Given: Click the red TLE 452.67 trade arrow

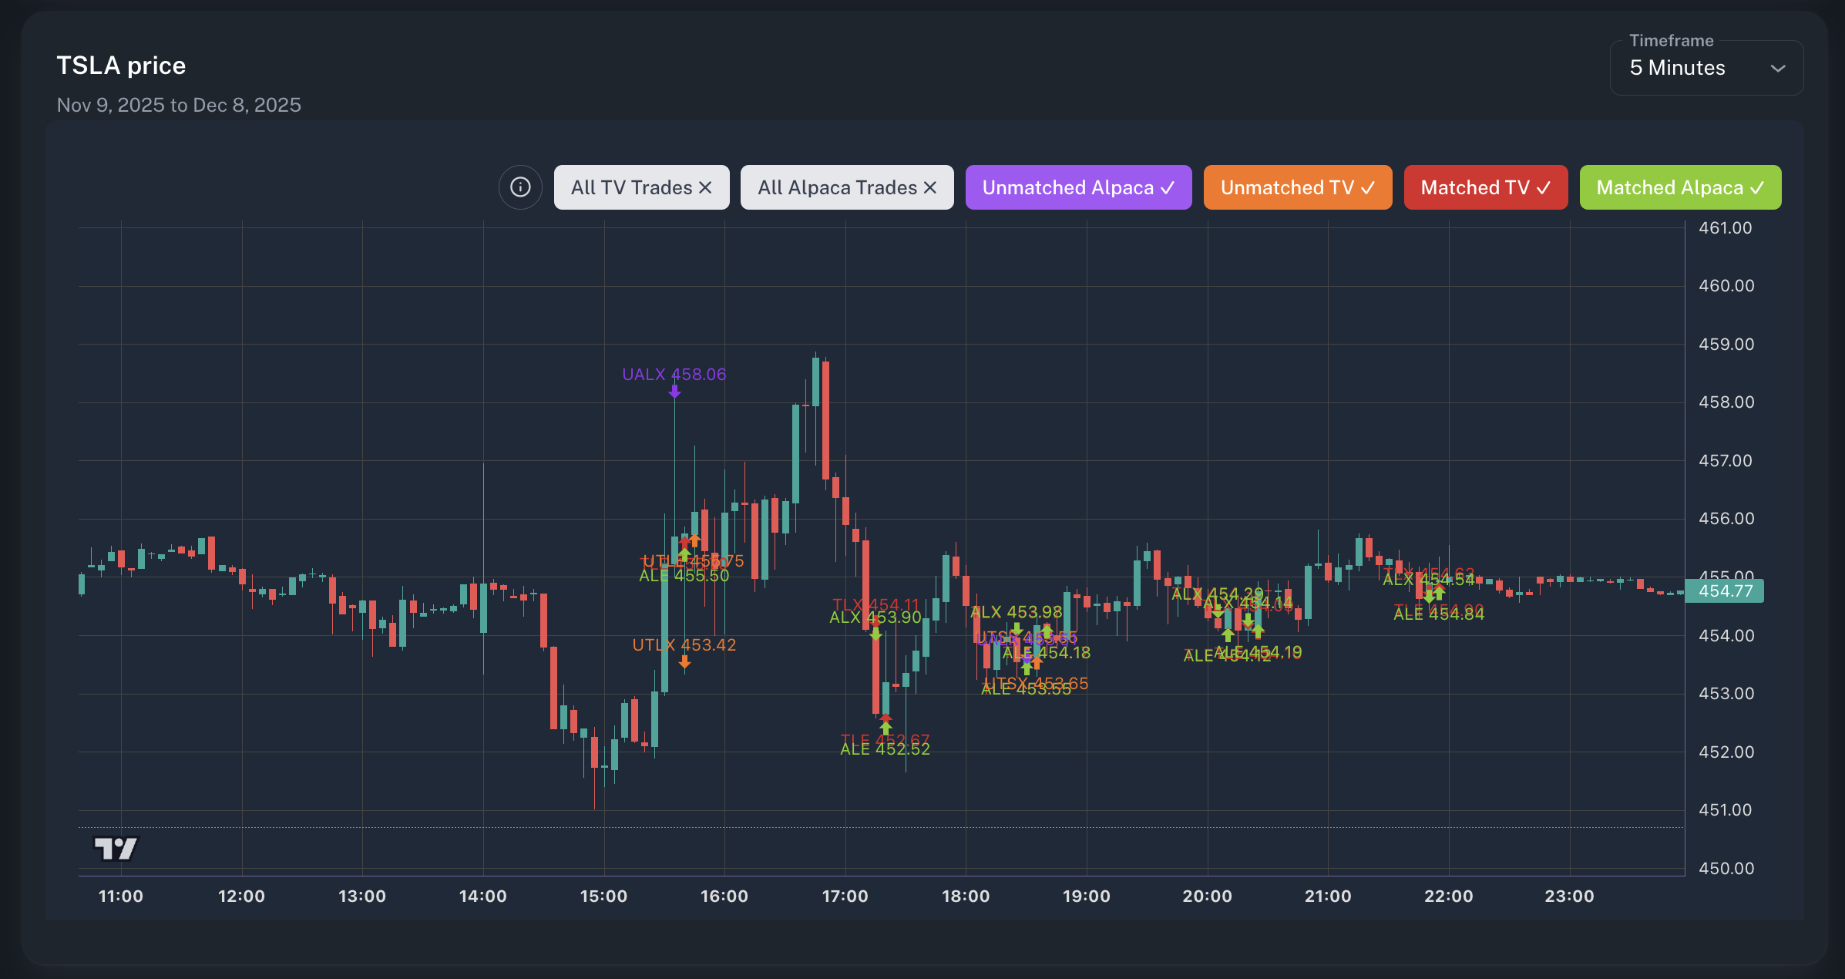Looking at the screenshot, I should pyautogui.click(x=886, y=715).
